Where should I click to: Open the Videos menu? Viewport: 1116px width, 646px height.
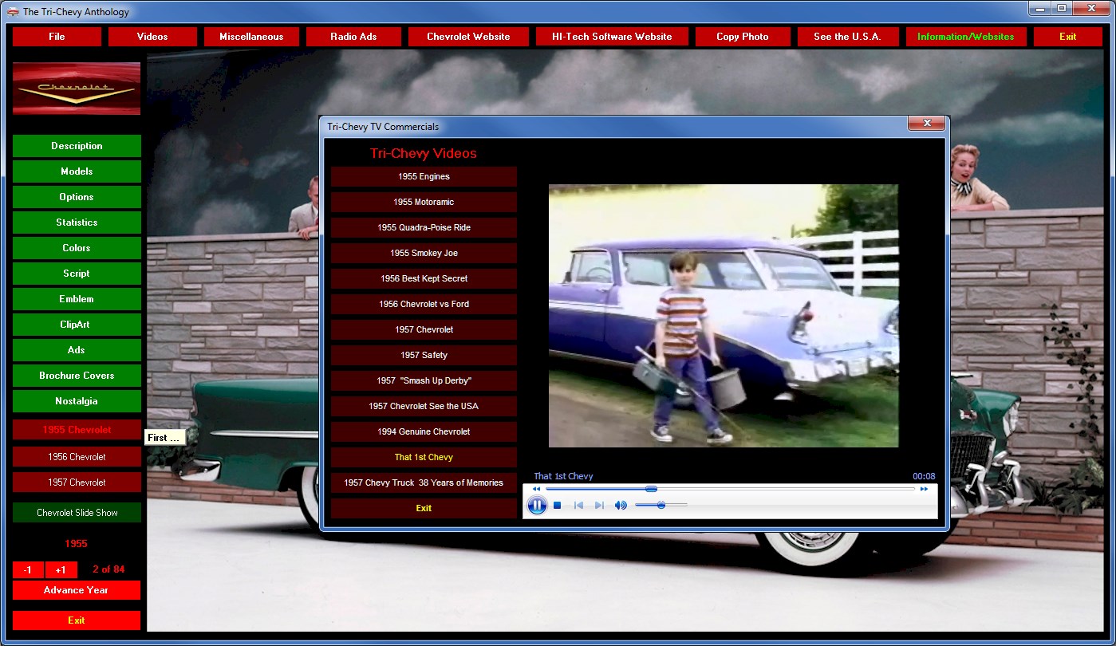[152, 37]
